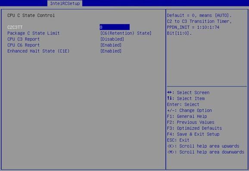The width and height of the screenshot is (249, 171).
Task: Click F1: General Help hint
Action: [187, 117]
